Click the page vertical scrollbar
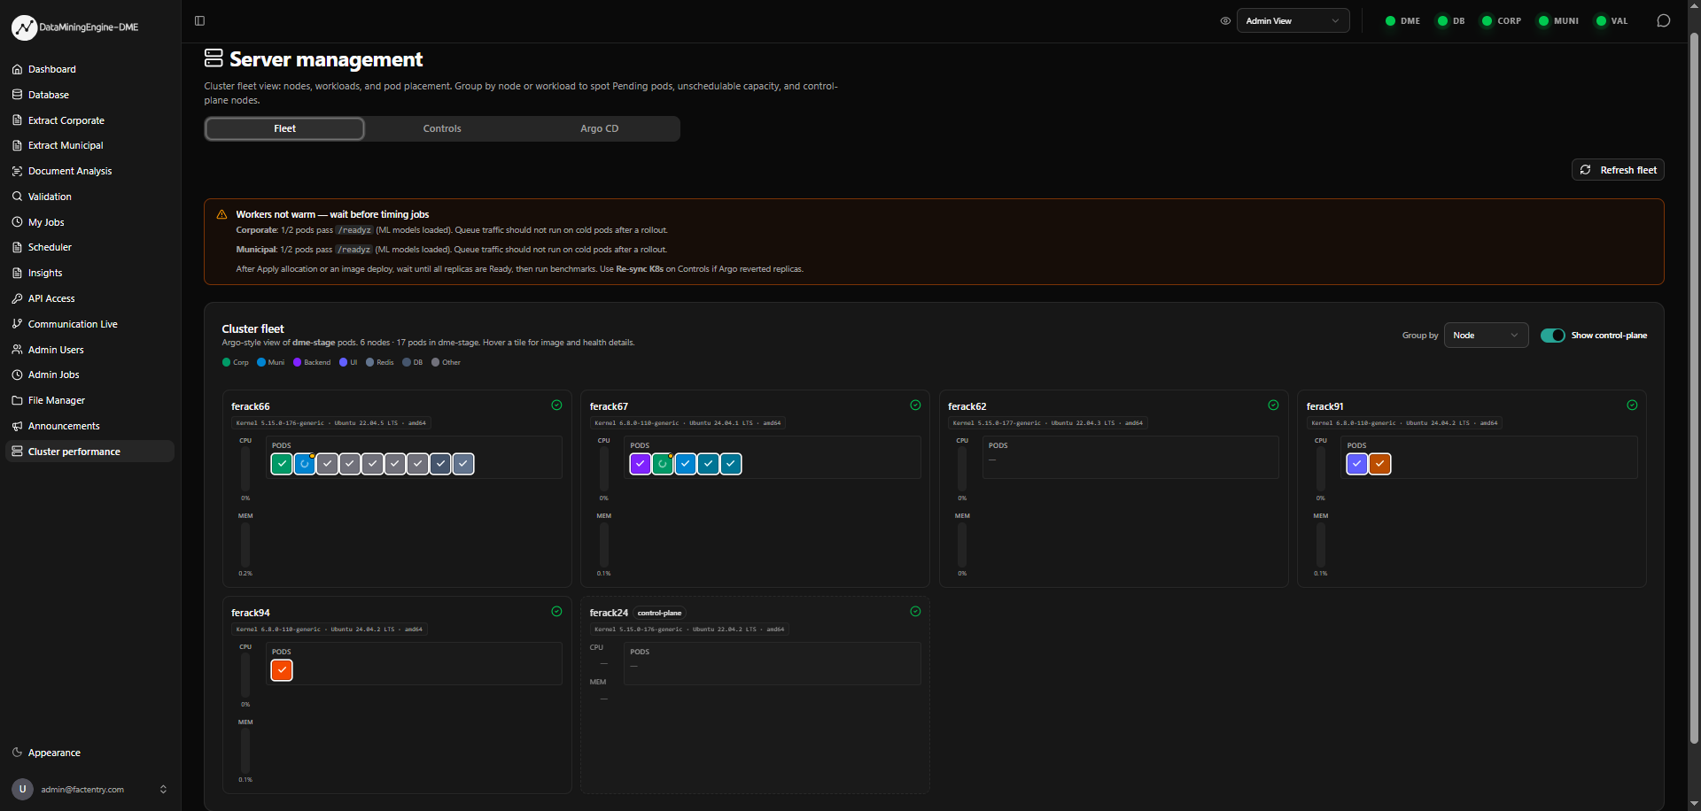 [x=1694, y=388]
